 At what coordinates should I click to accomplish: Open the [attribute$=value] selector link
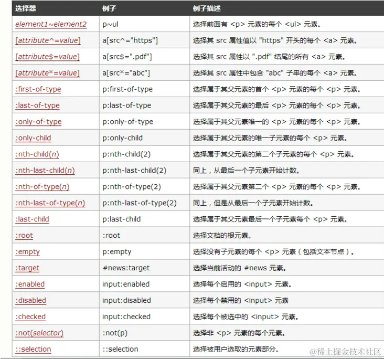(48, 57)
